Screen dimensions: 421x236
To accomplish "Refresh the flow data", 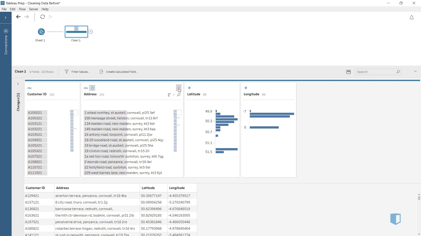I will click(42, 17).
